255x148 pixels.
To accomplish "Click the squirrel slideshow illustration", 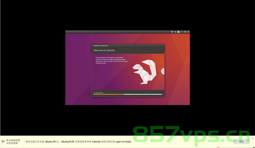I will point(145,72).
